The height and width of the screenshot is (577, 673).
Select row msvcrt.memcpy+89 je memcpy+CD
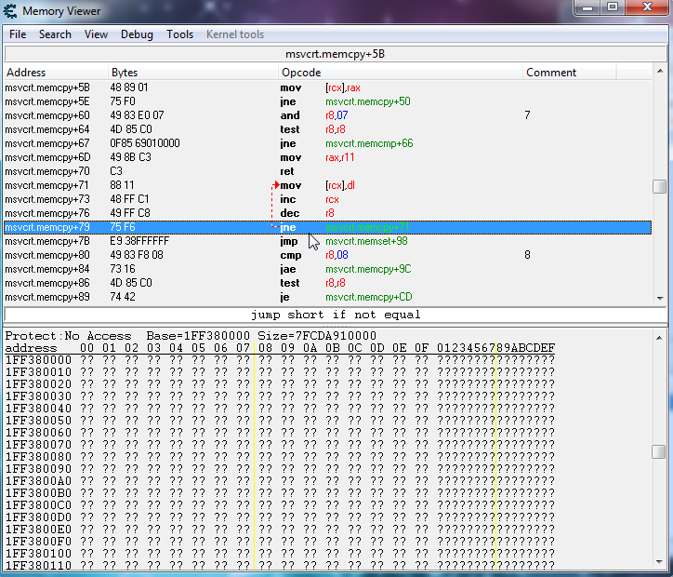[327, 297]
